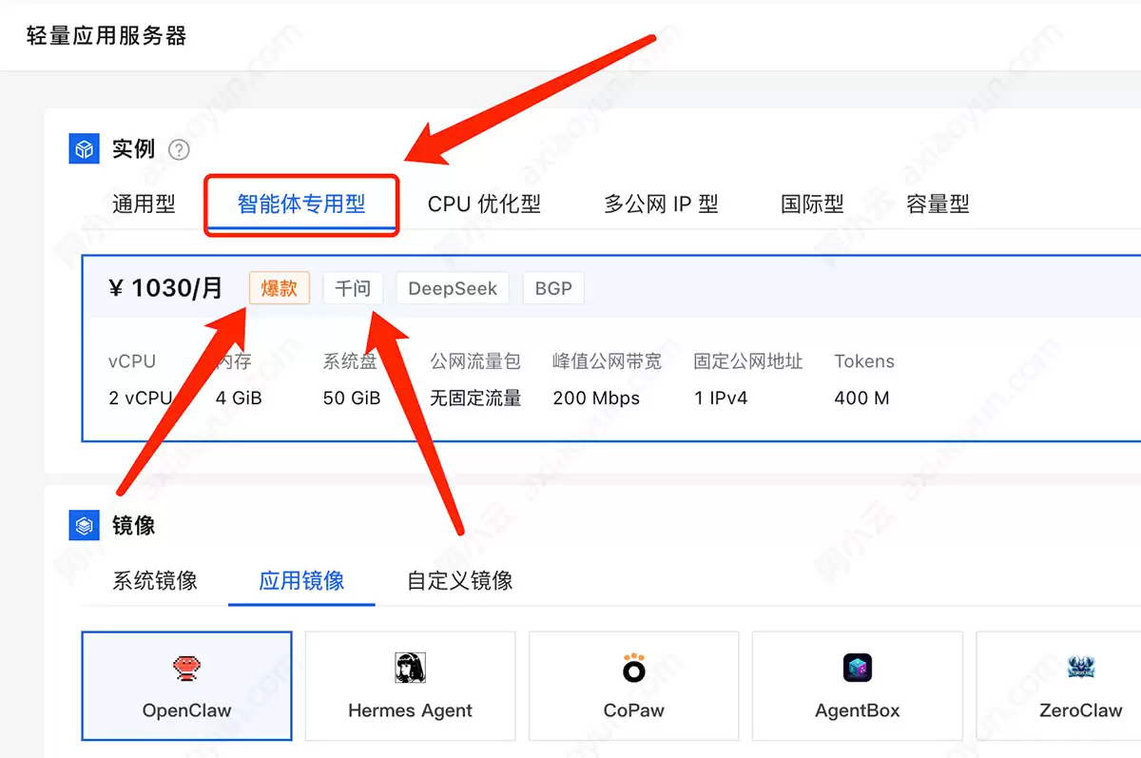Click the 无固定流量 value
The image size is (1141, 758).
pos(475,398)
